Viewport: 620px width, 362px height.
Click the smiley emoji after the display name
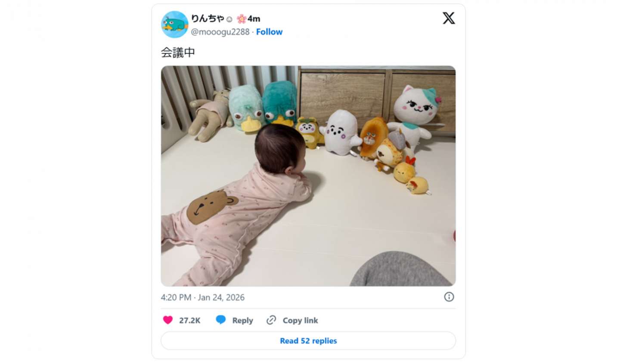[229, 19]
